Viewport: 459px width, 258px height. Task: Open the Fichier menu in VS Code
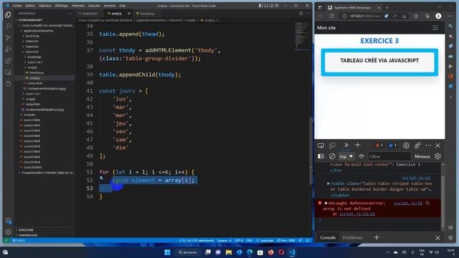point(17,6)
